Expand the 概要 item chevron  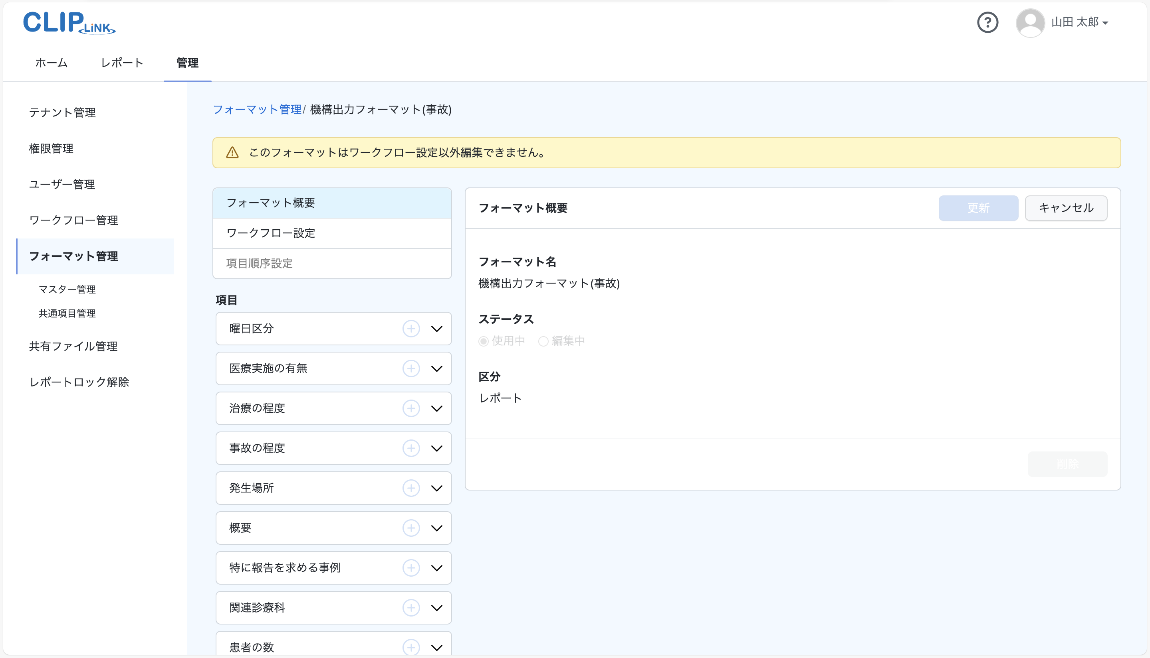436,528
